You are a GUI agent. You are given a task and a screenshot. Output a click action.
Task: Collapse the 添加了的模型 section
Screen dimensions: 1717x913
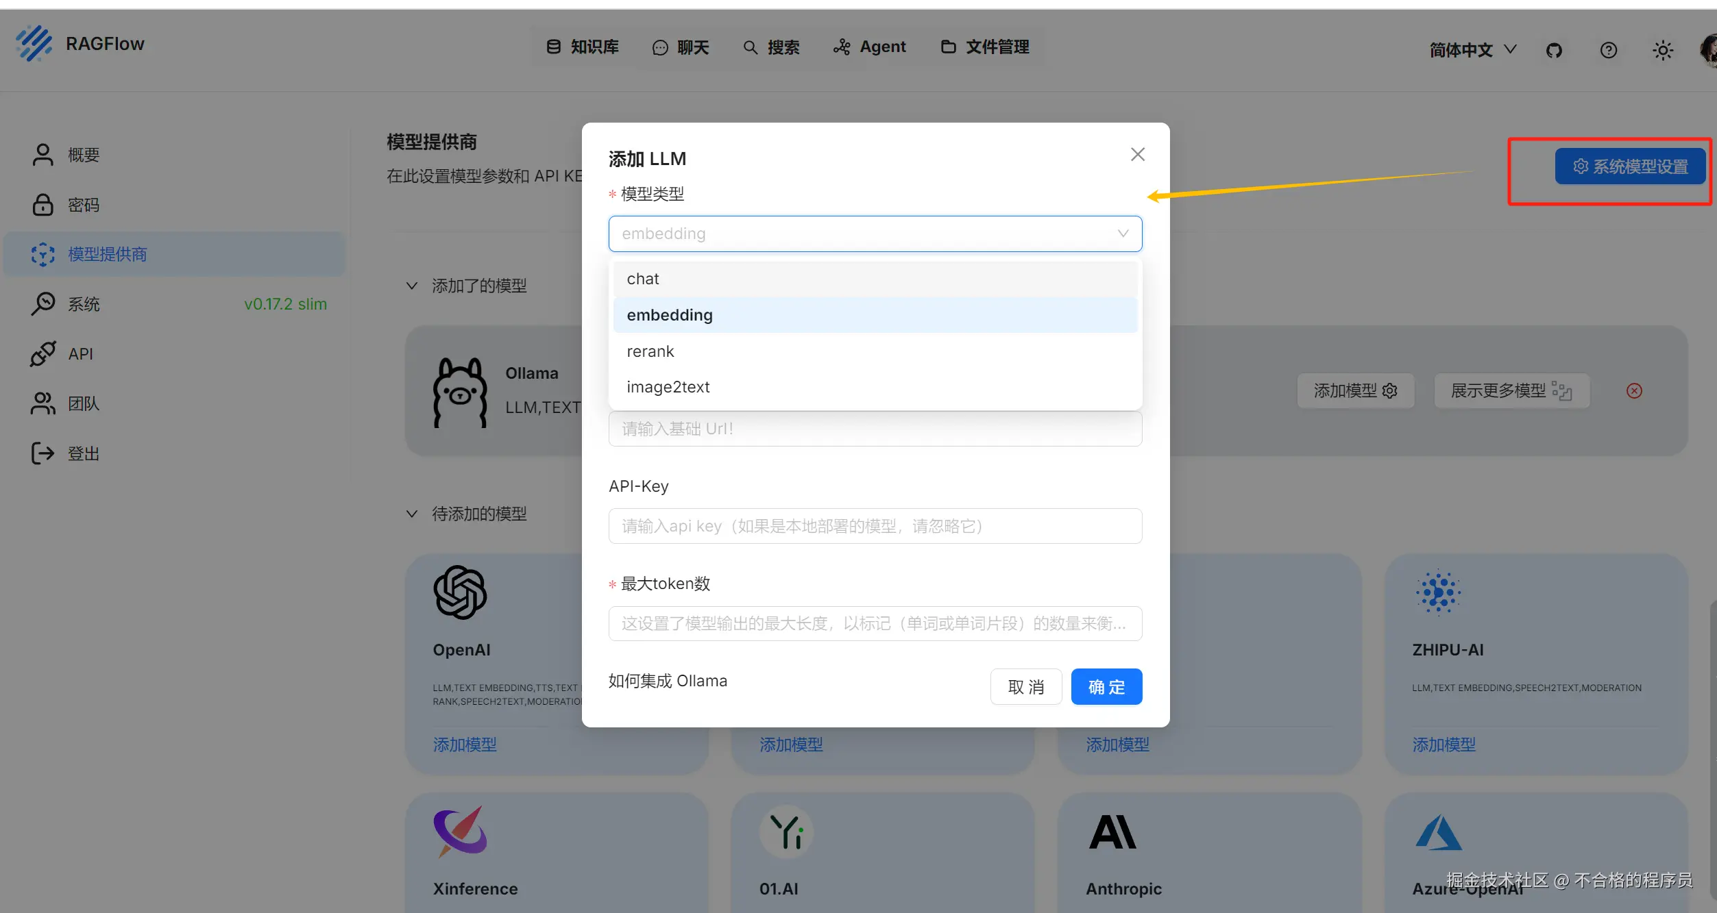[x=412, y=286]
